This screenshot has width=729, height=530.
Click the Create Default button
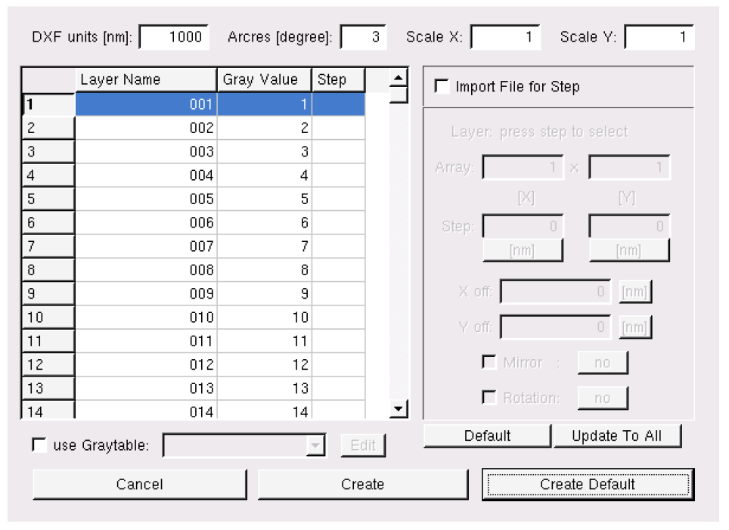tap(588, 485)
